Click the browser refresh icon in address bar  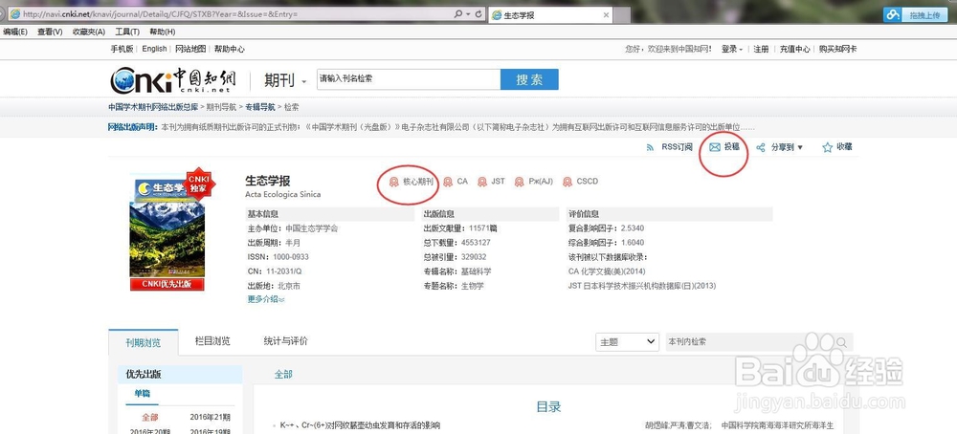[478, 14]
